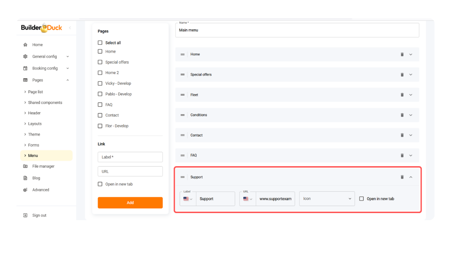Collapse the sidebar using the arrow icon
451x254 pixels.
70,28
